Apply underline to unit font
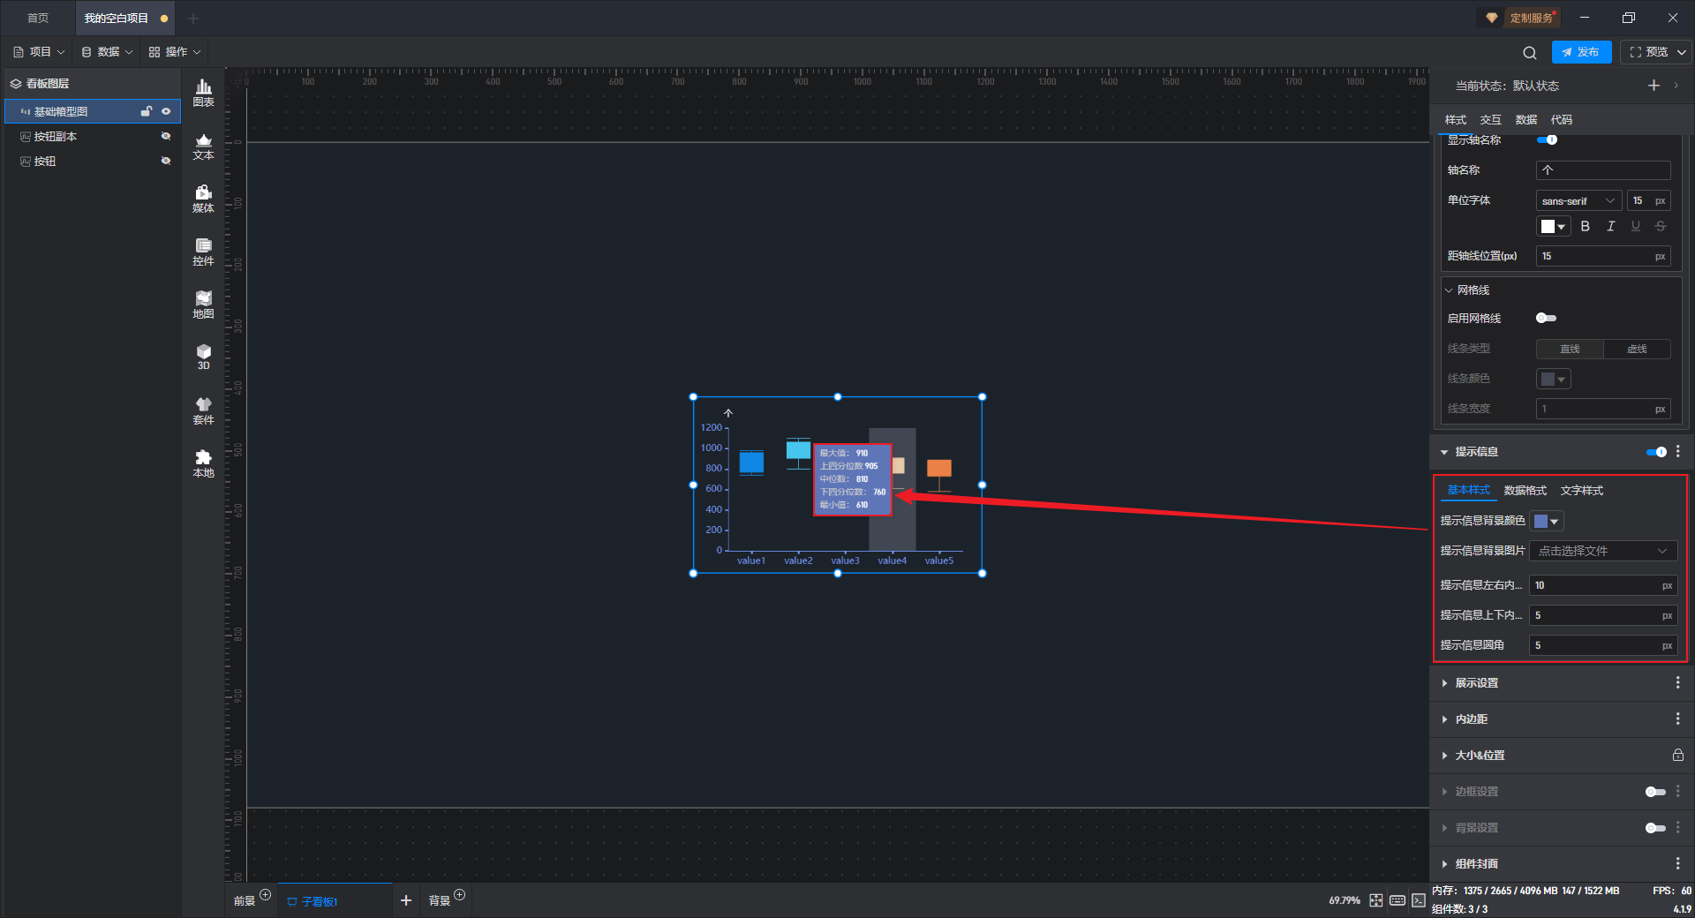This screenshot has width=1695, height=918. pyautogui.click(x=1636, y=227)
